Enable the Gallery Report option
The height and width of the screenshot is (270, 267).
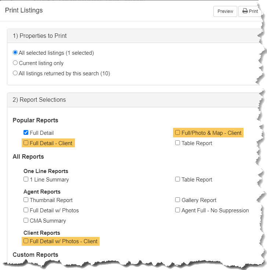click(177, 200)
